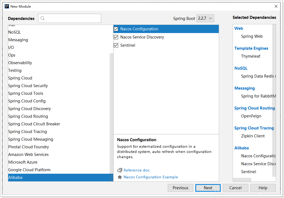284x198 pixels.
Task: Select the Testing category
Action: point(59,70)
